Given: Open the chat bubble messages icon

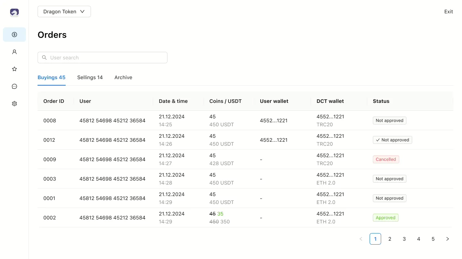Looking at the screenshot, I should point(14,86).
